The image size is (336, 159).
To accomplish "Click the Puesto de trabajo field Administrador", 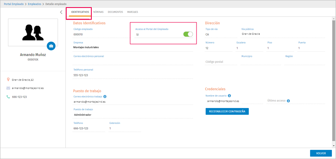I will point(133,115).
